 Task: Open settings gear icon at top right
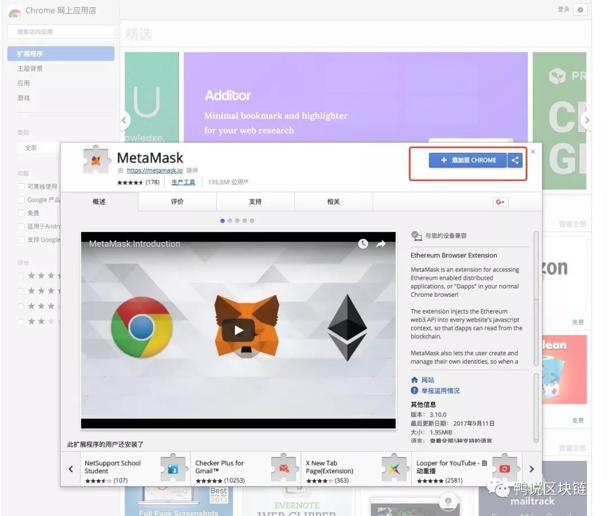coord(580,10)
